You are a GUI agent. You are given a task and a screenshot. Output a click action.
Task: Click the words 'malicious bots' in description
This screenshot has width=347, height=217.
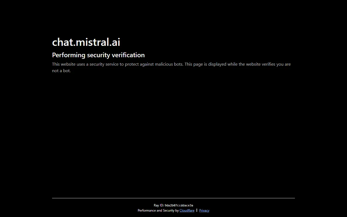pos(169,64)
